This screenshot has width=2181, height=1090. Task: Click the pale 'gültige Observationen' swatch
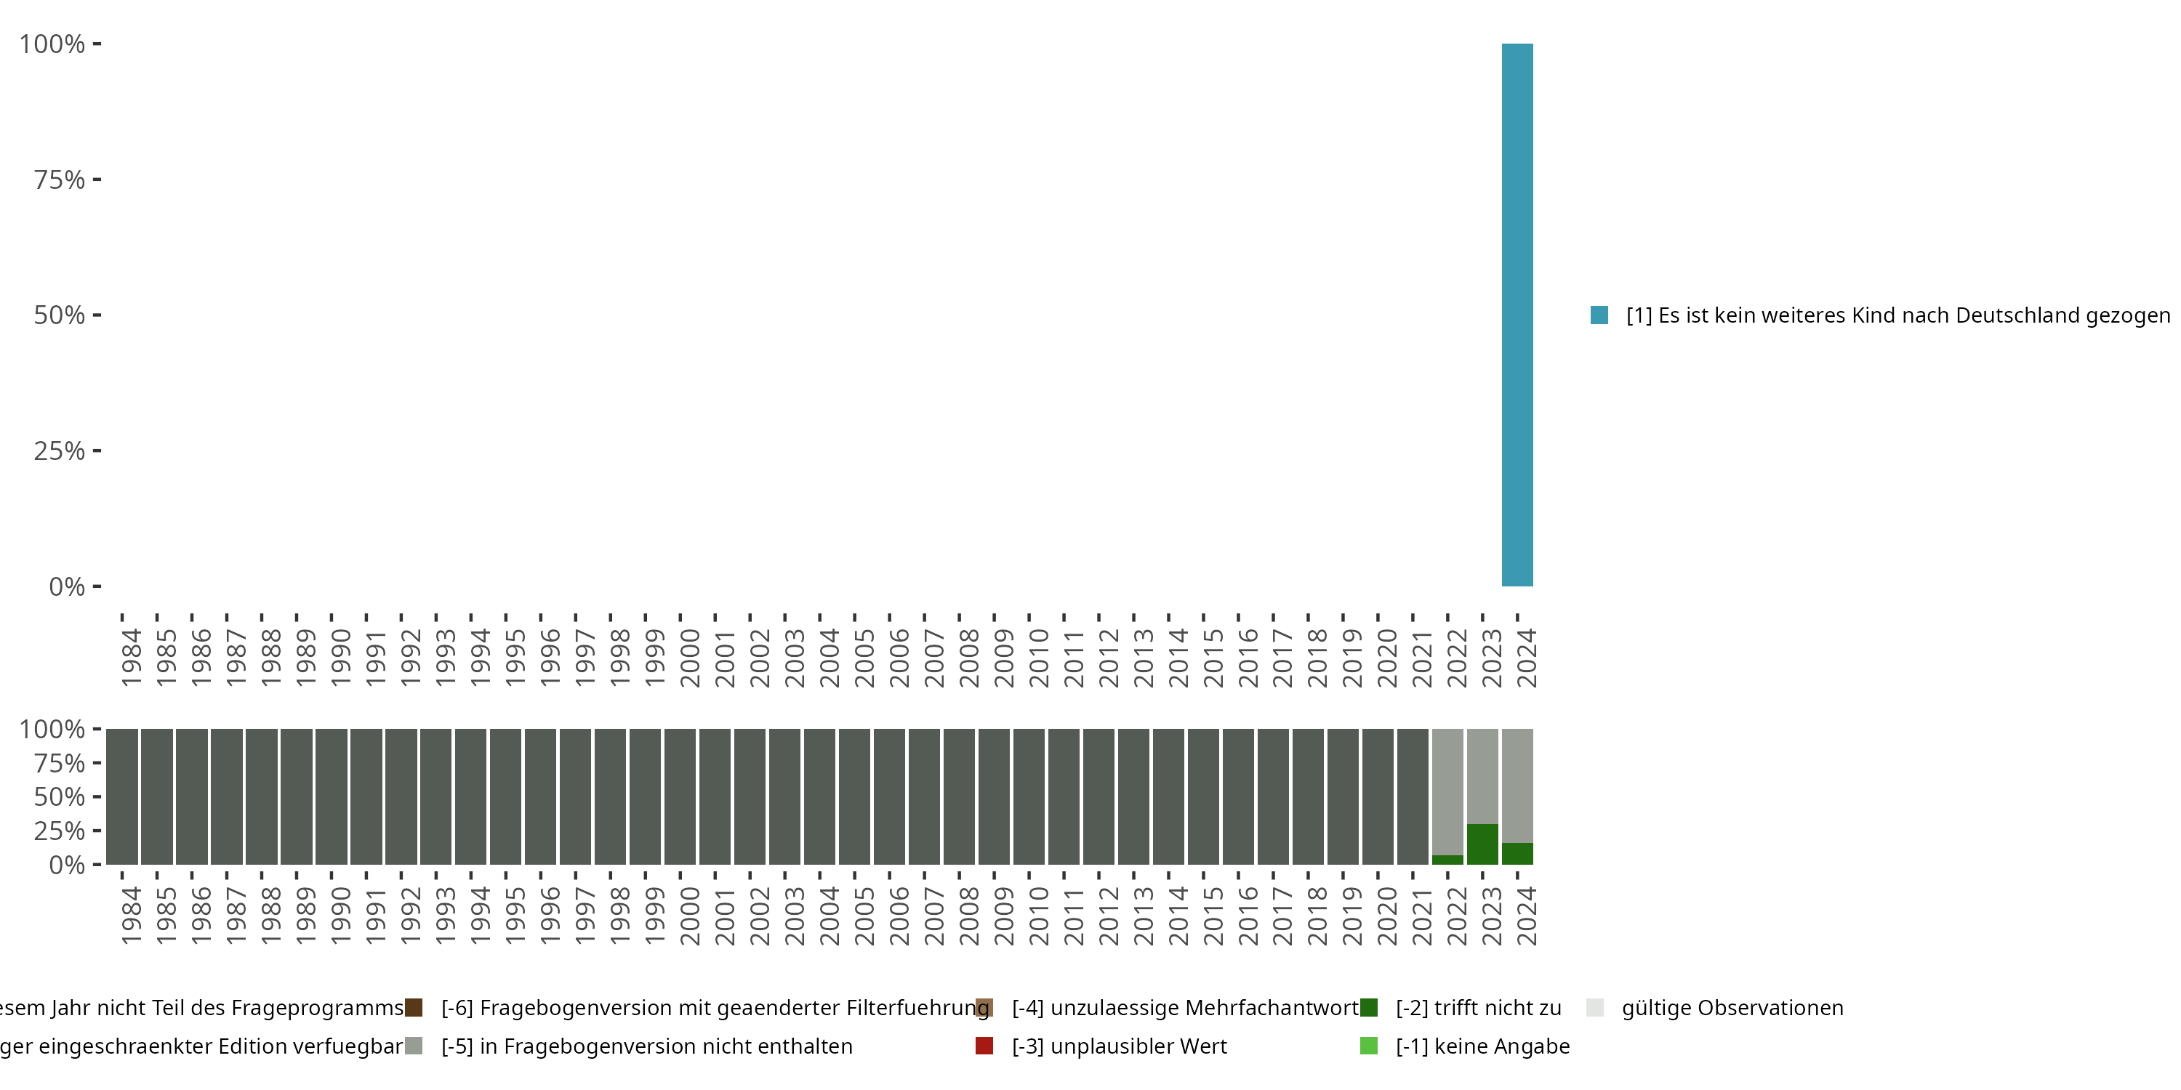pyautogui.click(x=1594, y=1007)
